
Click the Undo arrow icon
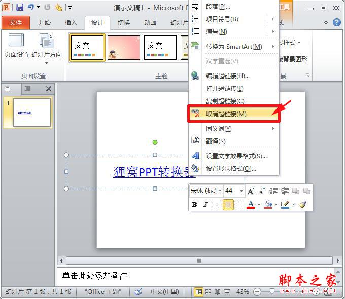coord(31,7)
